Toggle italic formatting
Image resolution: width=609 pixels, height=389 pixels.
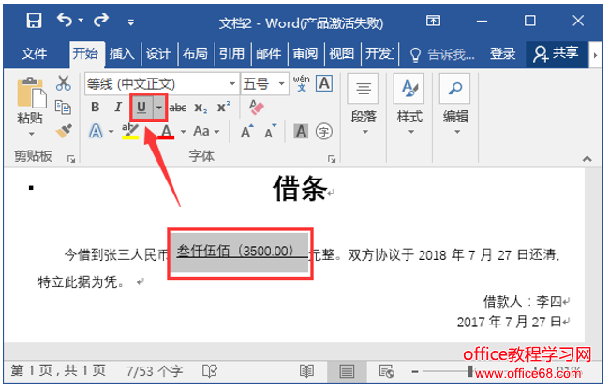[118, 107]
